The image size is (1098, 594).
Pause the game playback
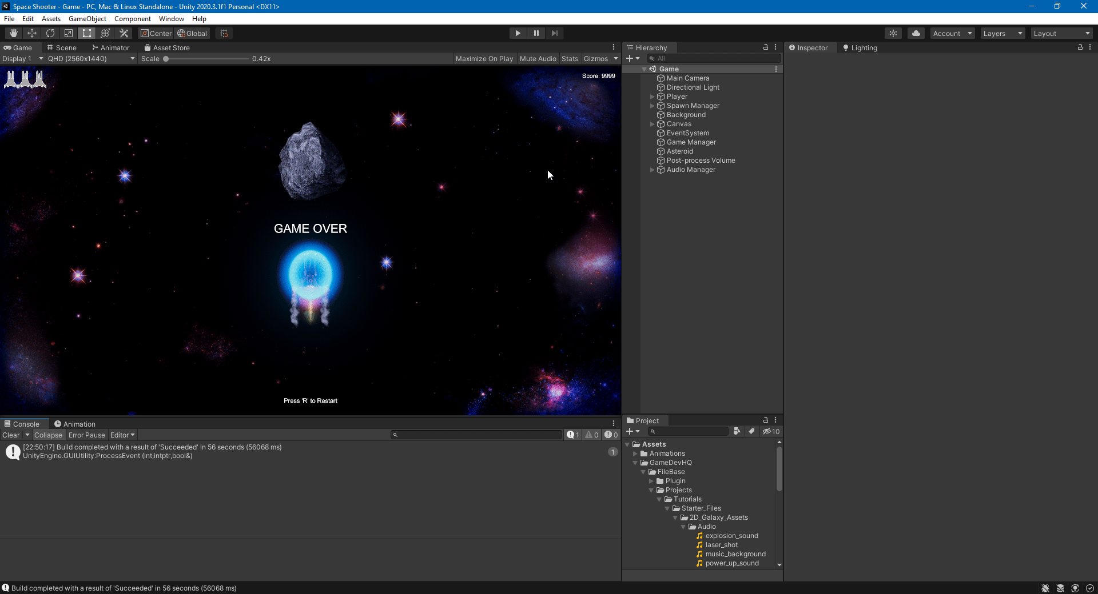536,33
